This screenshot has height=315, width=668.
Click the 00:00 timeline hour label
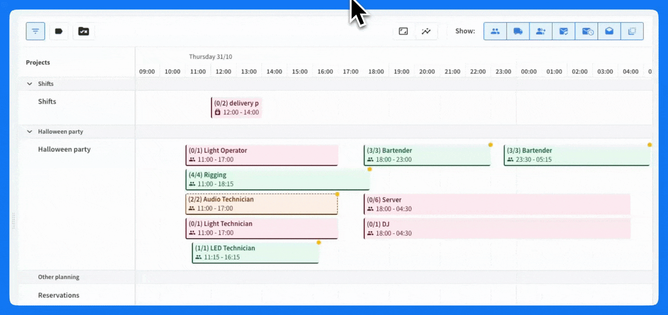tap(529, 71)
